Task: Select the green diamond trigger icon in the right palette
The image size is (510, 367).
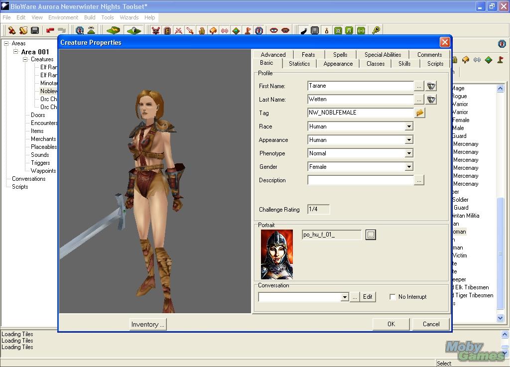Action: [489, 60]
